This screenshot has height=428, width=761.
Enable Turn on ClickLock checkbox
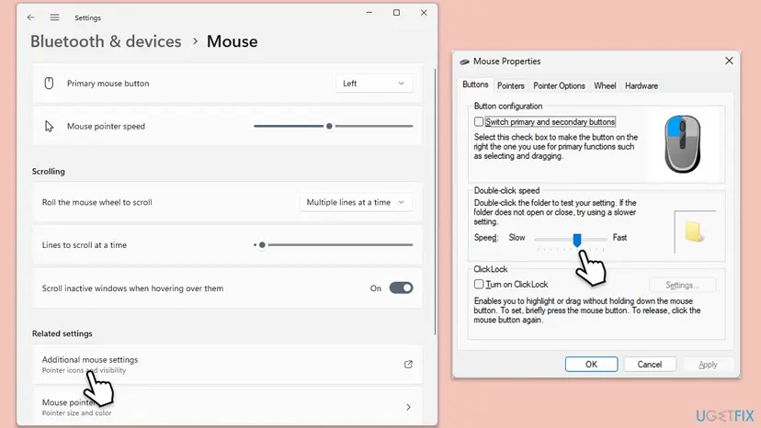point(479,284)
